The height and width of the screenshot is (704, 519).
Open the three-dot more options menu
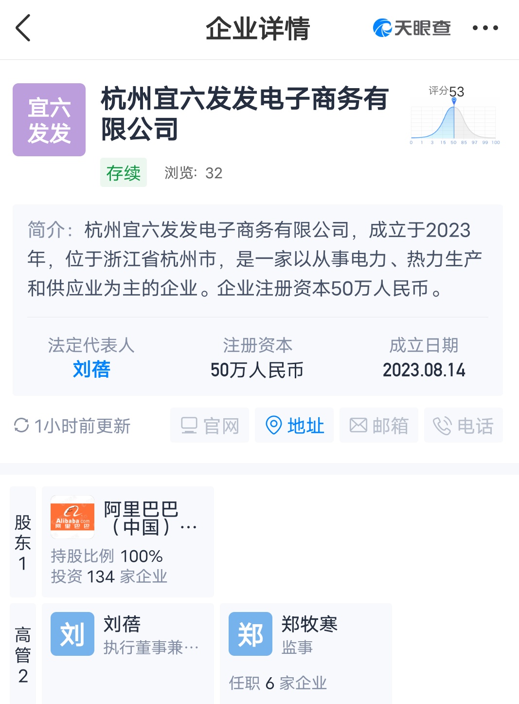[x=485, y=28]
